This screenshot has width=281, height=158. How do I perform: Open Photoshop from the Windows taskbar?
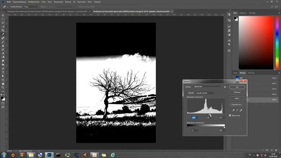(x=49, y=155)
